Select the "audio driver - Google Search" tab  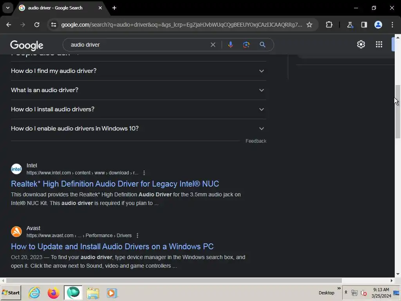point(55,8)
